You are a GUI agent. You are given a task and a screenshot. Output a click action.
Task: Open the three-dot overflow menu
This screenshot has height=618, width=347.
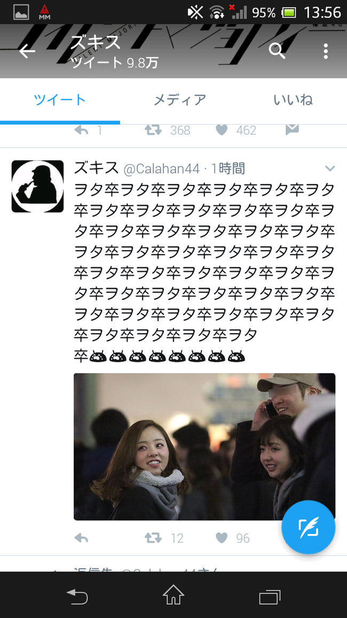325,51
